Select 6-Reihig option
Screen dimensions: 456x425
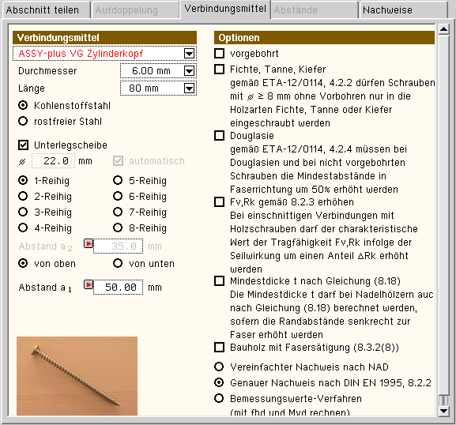118,196
